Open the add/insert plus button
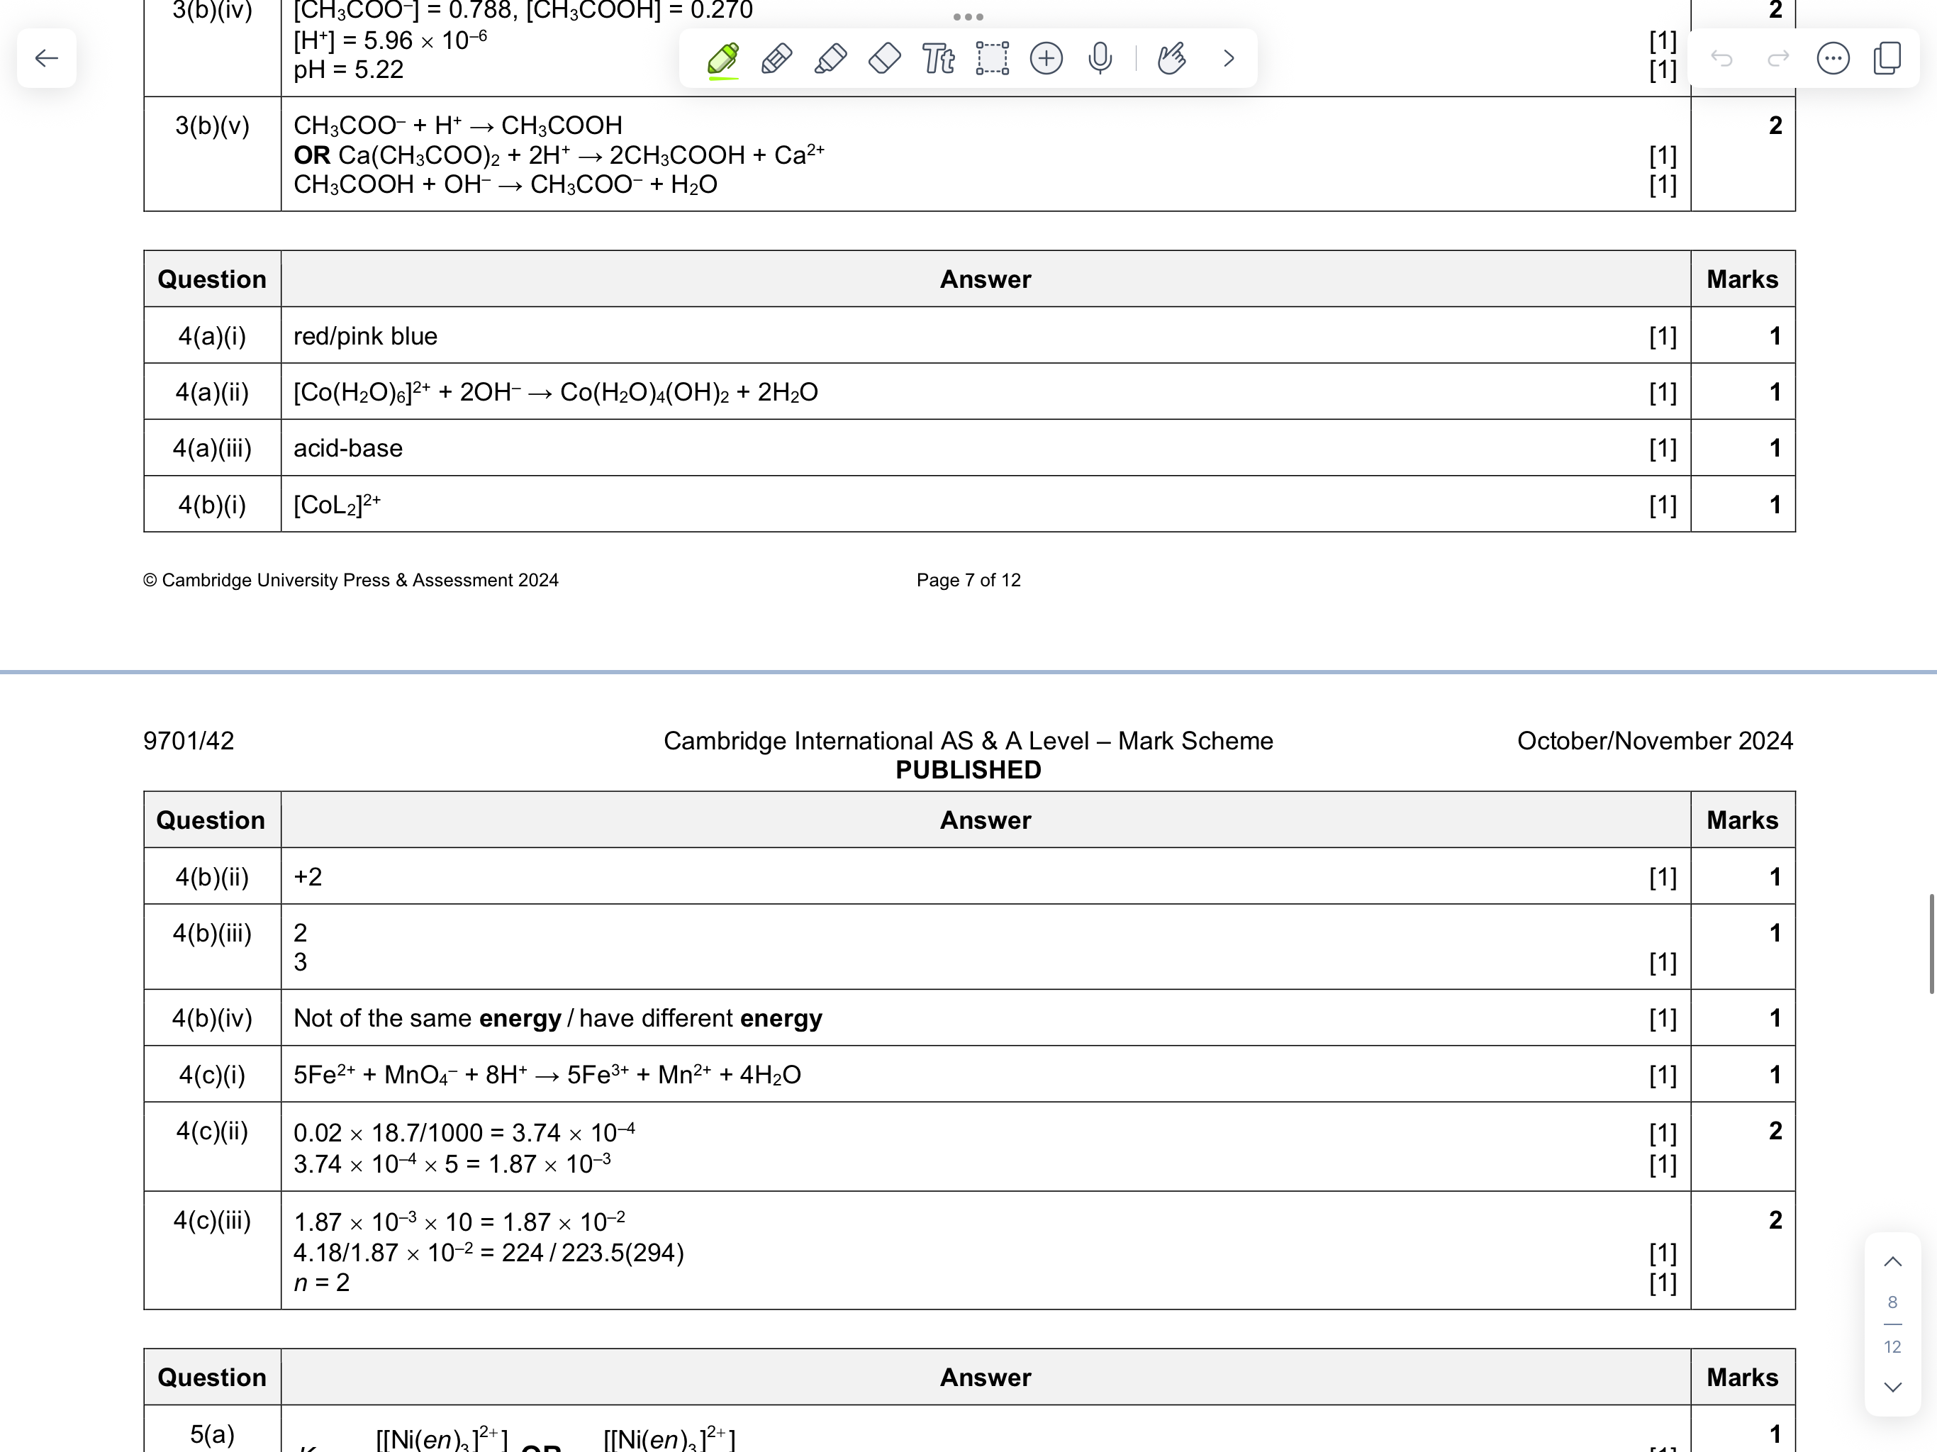Image resolution: width=1937 pixels, height=1452 pixels. [x=1046, y=59]
